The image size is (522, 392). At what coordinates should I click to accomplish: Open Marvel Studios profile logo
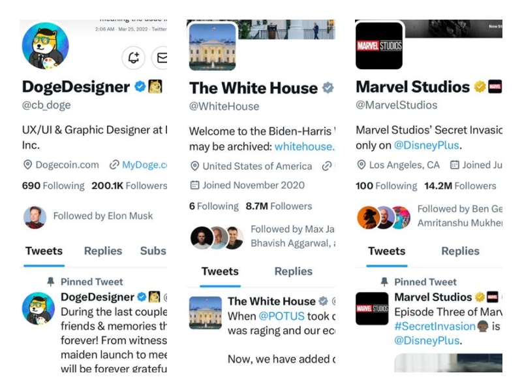(379, 45)
